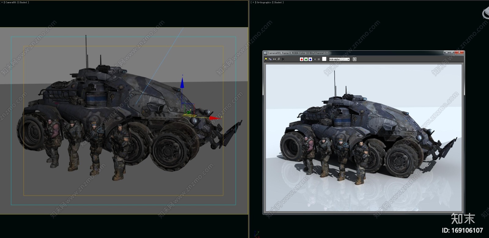
Task: Select the red X axis arrow of the gizmo
Action: [x=215, y=118]
